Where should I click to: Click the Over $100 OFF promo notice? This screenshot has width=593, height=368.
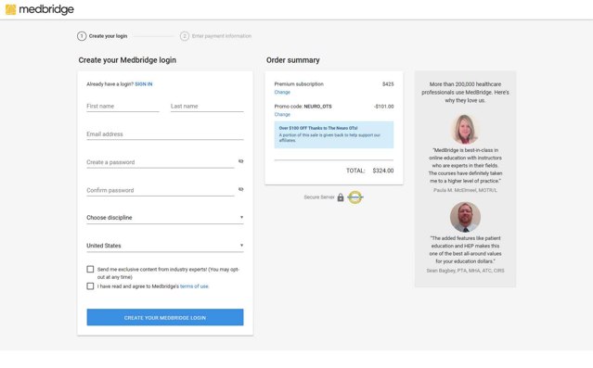tap(334, 135)
